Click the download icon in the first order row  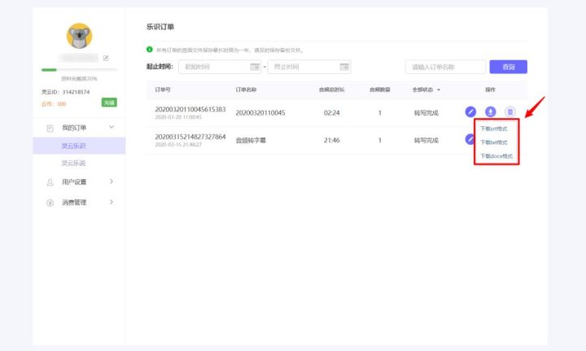pyautogui.click(x=490, y=112)
